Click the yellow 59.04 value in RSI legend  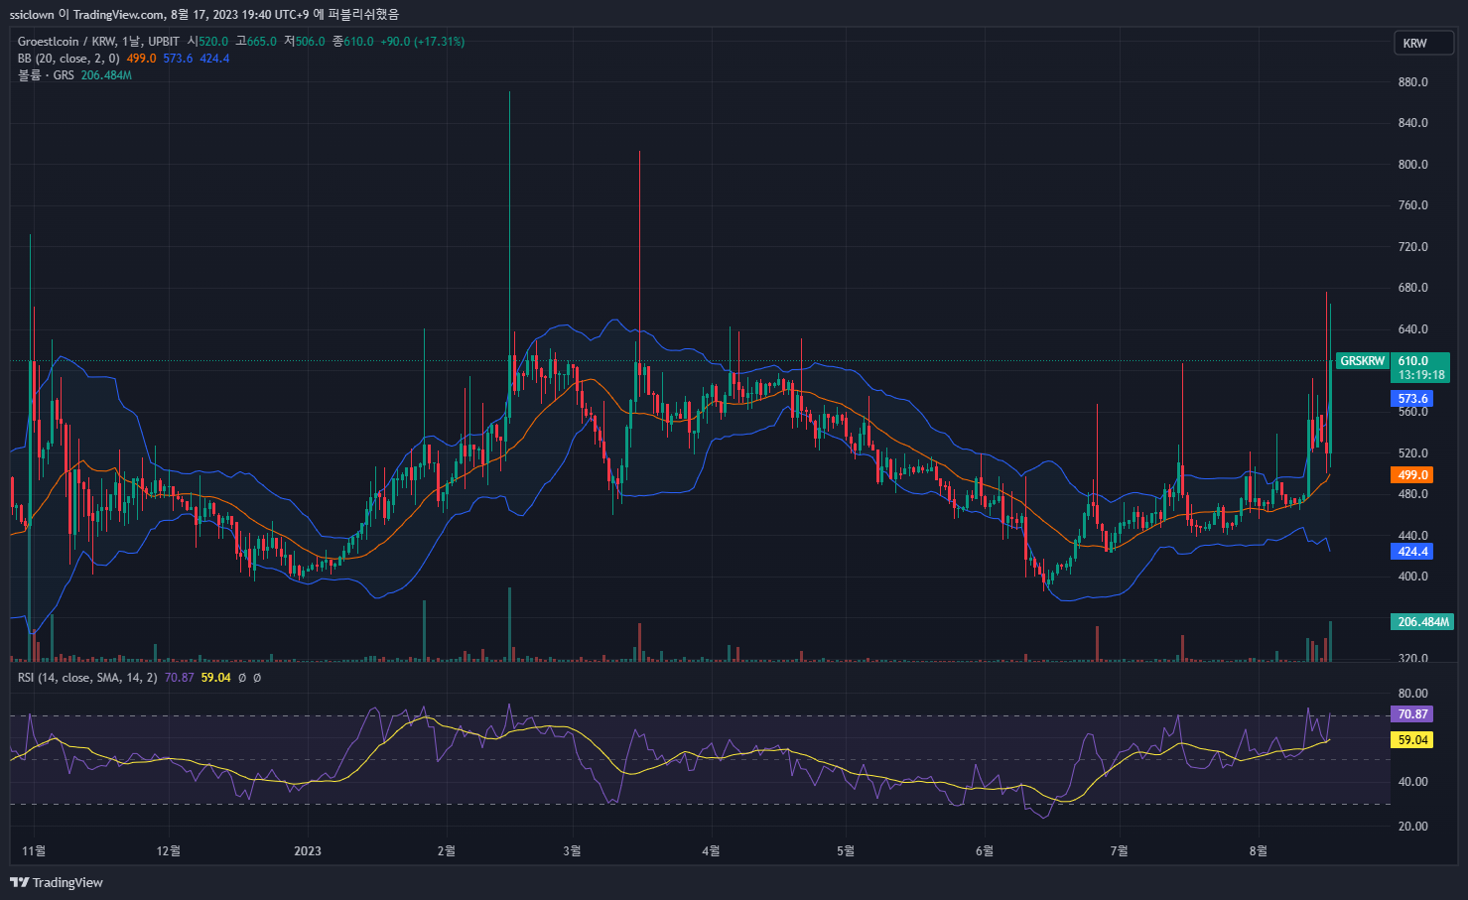pyautogui.click(x=215, y=678)
